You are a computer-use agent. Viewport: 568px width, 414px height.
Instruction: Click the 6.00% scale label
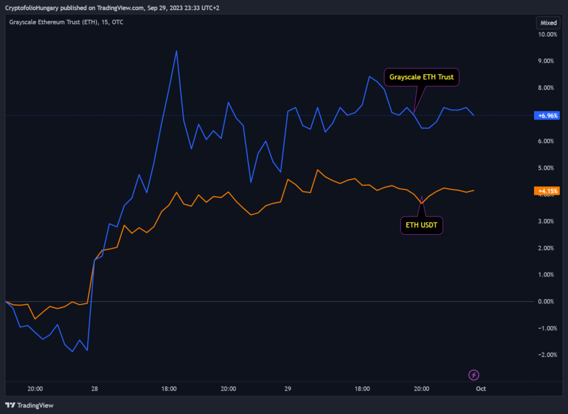pyautogui.click(x=546, y=141)
